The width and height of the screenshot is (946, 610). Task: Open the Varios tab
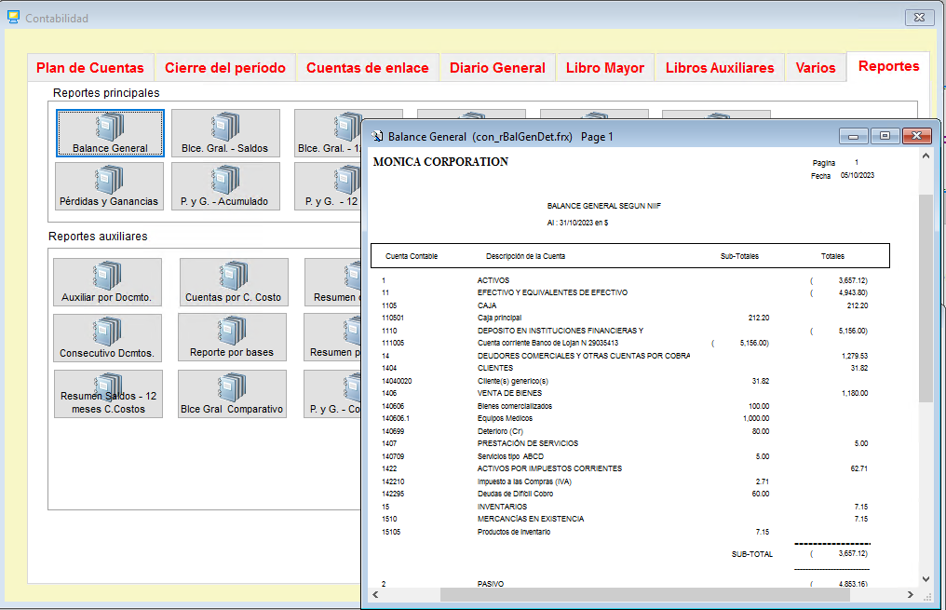pyautogui.click(x=816, y=68)
